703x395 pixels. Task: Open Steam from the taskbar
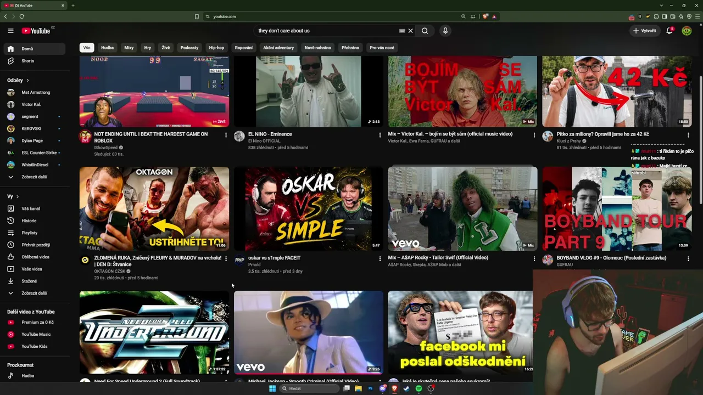406,388
